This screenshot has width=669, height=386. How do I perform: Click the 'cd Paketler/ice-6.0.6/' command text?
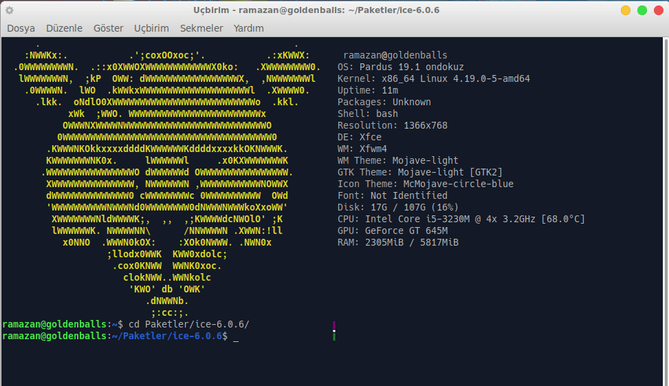tap(188, 325)
